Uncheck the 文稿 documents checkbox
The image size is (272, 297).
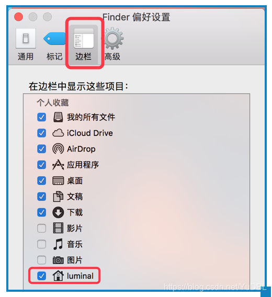41,197
